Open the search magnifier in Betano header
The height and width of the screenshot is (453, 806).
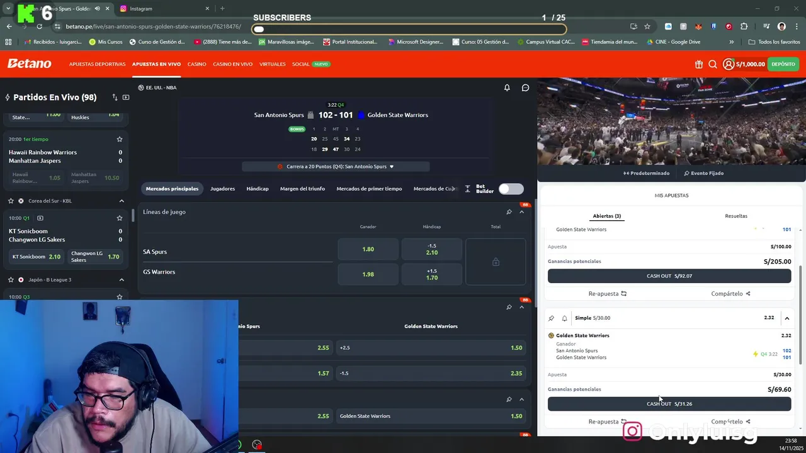(713, 64)
